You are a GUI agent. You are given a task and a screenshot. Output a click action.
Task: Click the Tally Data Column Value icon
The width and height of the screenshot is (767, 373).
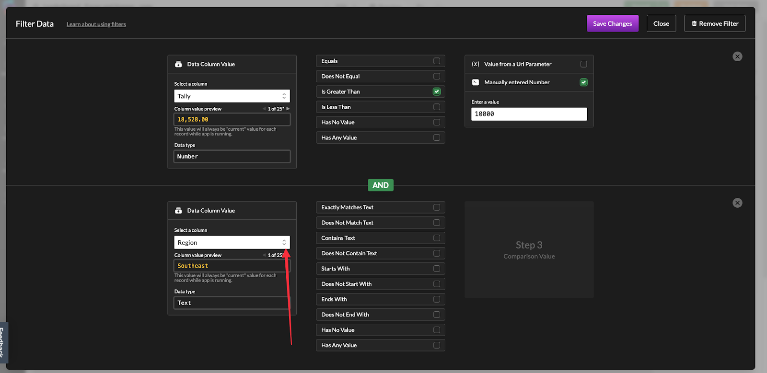tap(178, 64)
